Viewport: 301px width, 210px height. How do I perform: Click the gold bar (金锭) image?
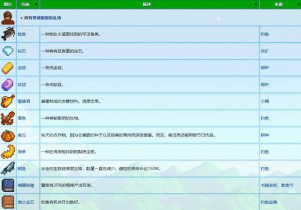[x=8, y=67]
